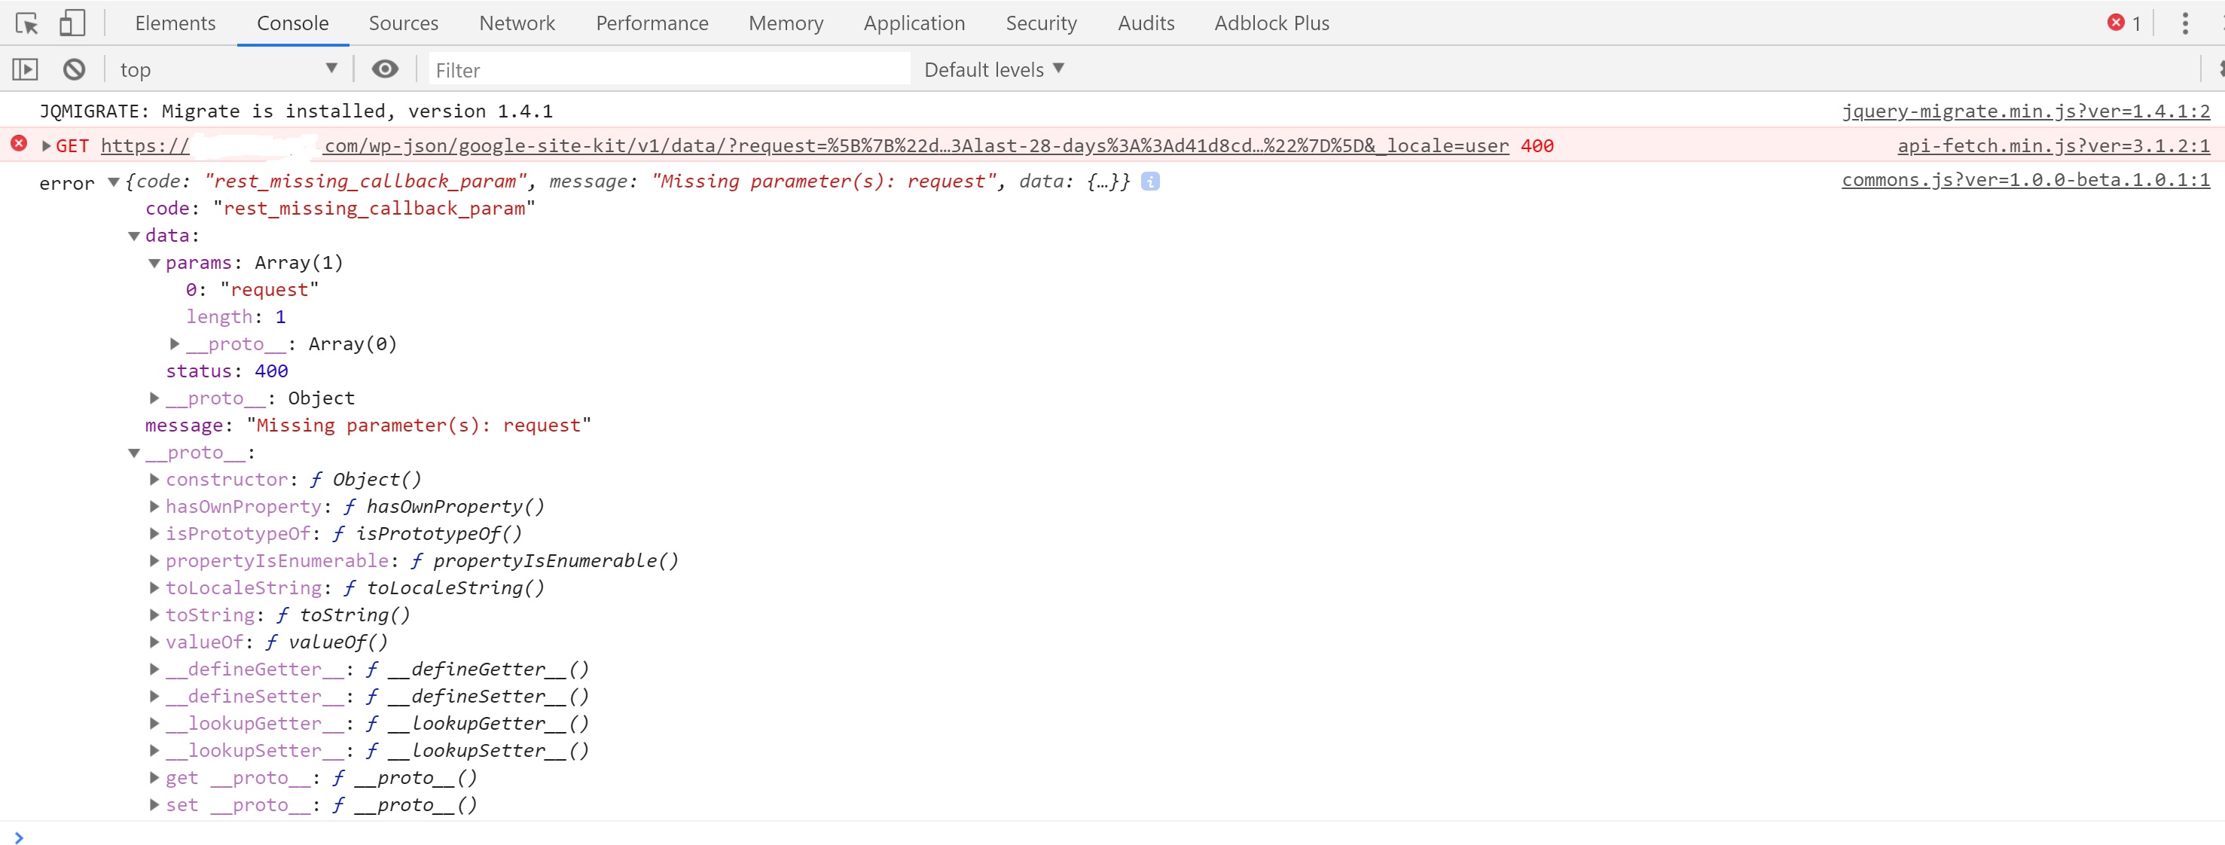Open the jquery-migrate.min.js source link

[2025, 111]
